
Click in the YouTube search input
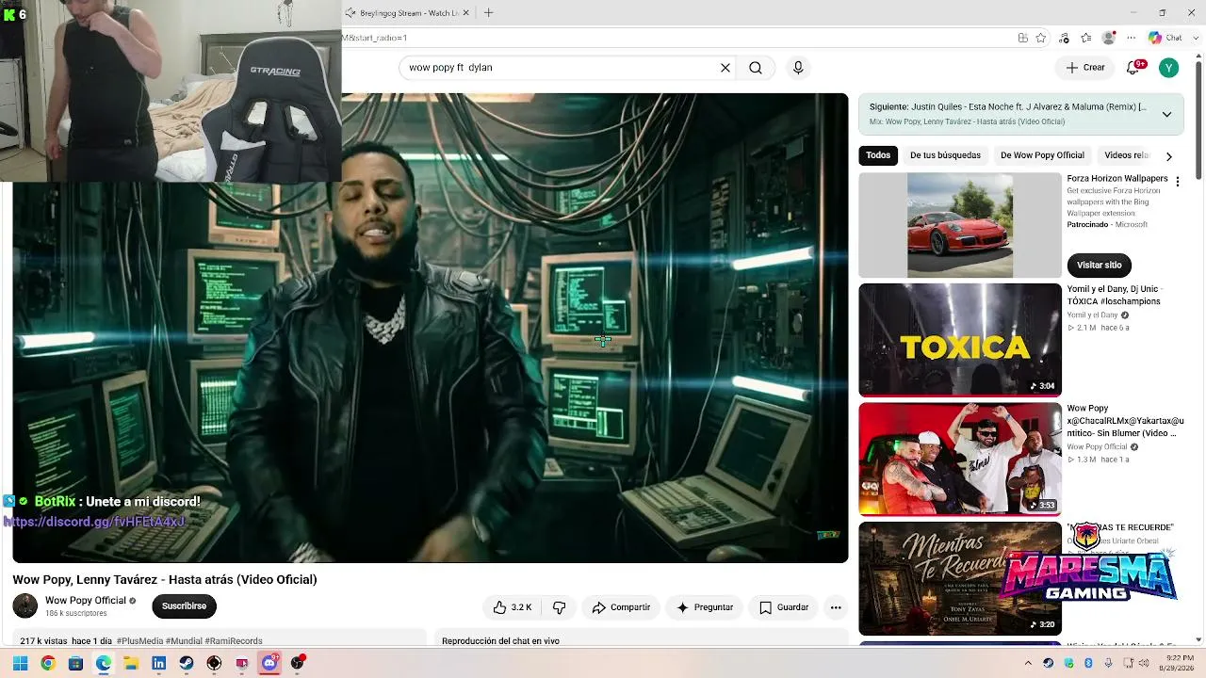click(561, 68)
